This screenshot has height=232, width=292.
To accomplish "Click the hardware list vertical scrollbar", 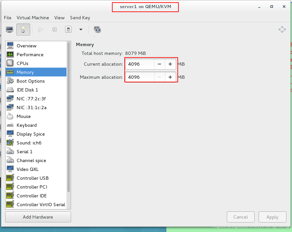I will click(68, 117).
